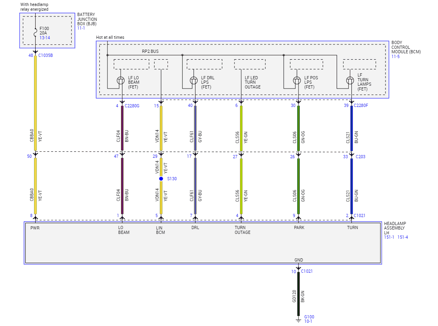
Task: Select pin number 26 on C203 row
Action: point(293,157)
